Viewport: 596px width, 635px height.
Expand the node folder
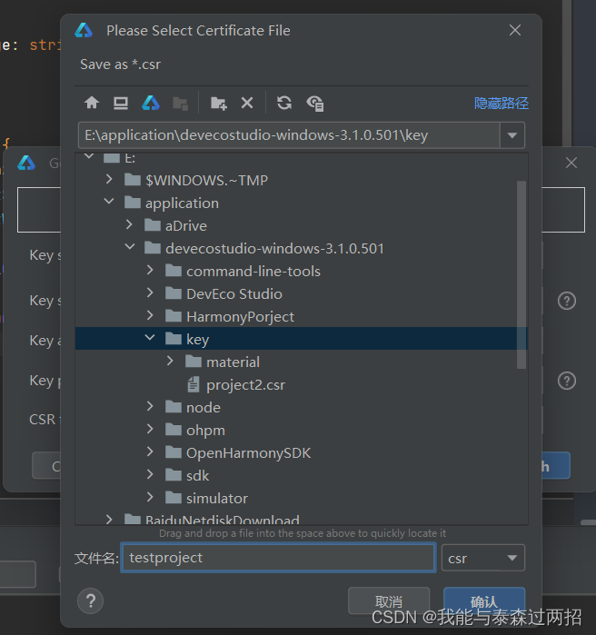tap(150, 406)
